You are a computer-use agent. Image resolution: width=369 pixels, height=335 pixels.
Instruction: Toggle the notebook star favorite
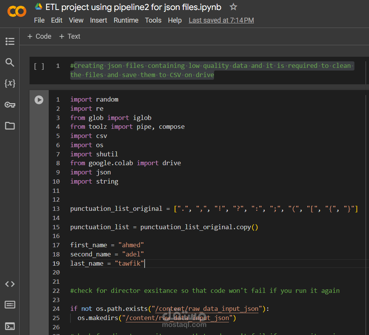tap(233, 7)
